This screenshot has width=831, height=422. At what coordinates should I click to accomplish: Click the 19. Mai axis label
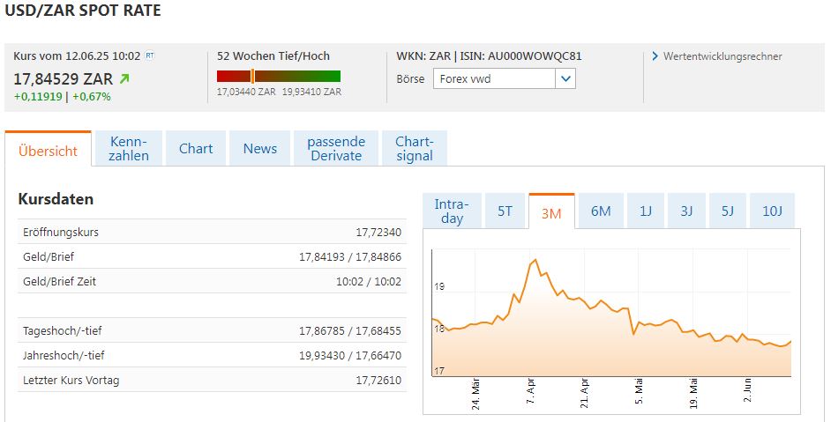click(693, 394)
